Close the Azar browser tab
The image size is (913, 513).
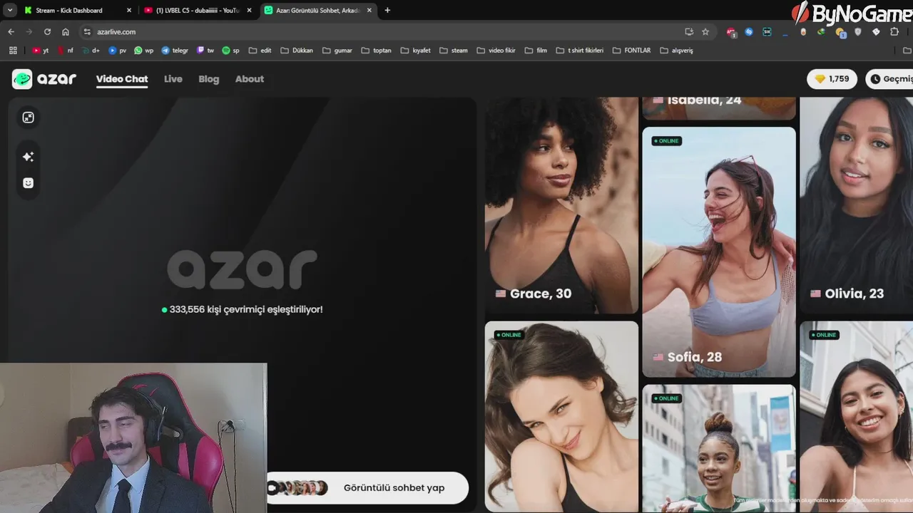pos(369,10)
